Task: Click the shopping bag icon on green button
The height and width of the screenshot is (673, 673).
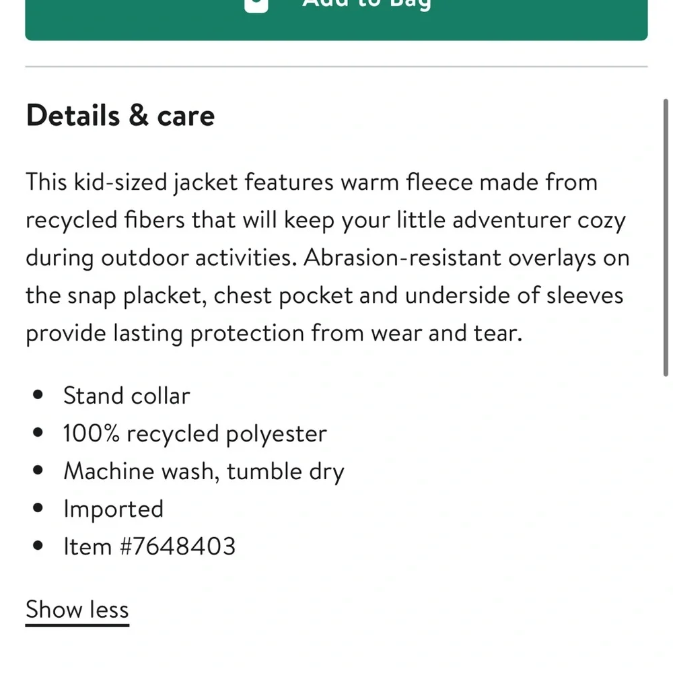Action: tap(256, 5)
